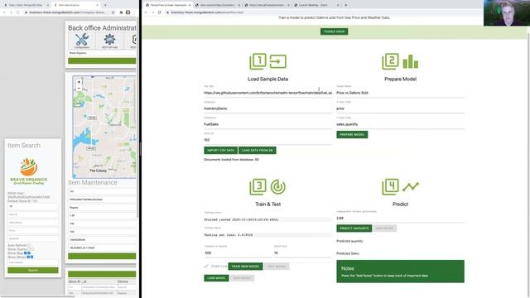This screenshot has width=530, height=298.
Task: Click the Last Update field in Item Search
Action: tap(33, 262)
